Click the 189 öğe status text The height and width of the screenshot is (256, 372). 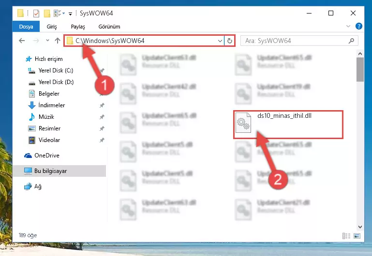tap(28, 235)
